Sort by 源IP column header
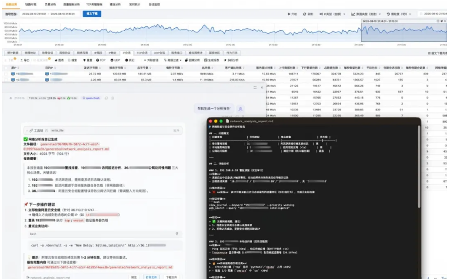The height and width of the screenshot is (279, 449). click(x=15, y=68)
